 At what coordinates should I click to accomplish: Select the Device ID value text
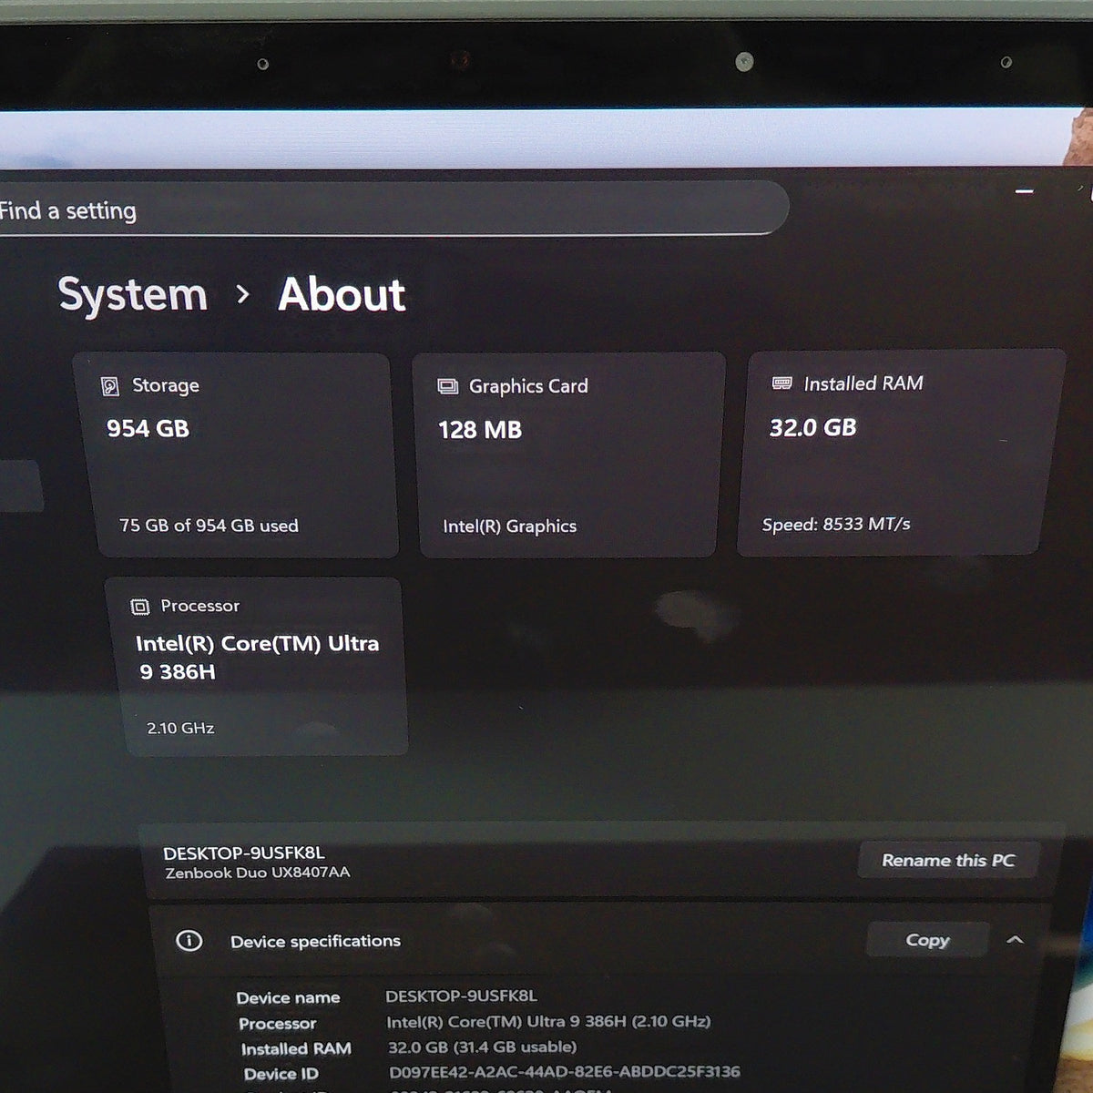click(565, 1072)
